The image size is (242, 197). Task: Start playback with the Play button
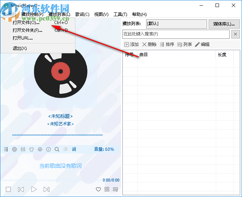[34, 189]
